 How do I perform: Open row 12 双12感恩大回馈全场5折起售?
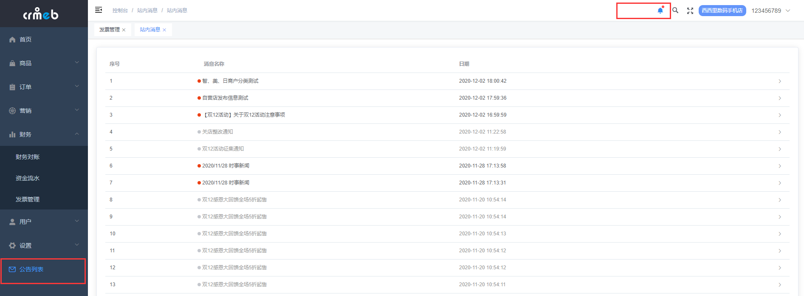point(234,268)
